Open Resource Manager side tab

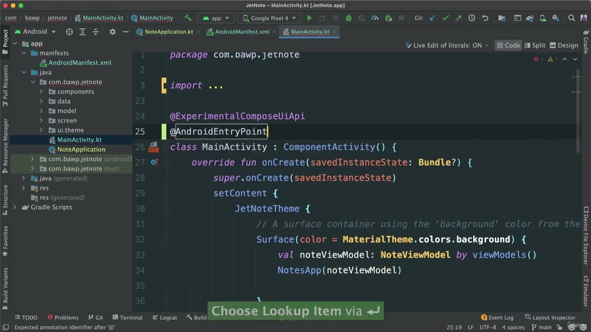pos(6,146)
